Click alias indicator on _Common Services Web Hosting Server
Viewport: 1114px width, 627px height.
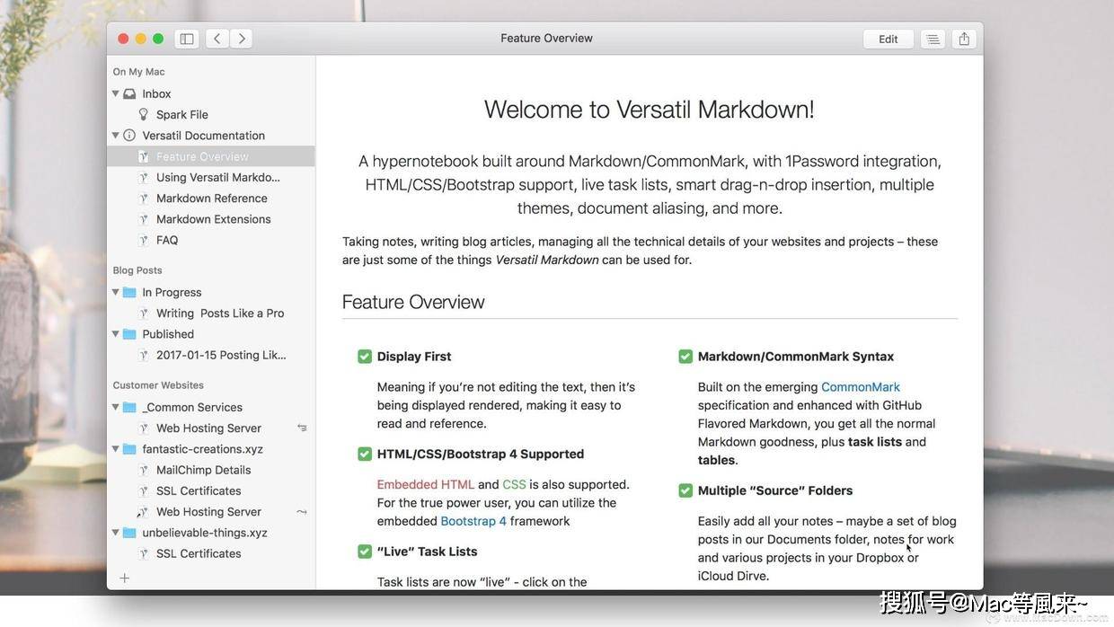[302, 428]
